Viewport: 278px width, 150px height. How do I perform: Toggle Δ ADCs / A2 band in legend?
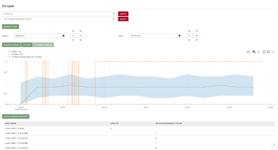(15, 54)
